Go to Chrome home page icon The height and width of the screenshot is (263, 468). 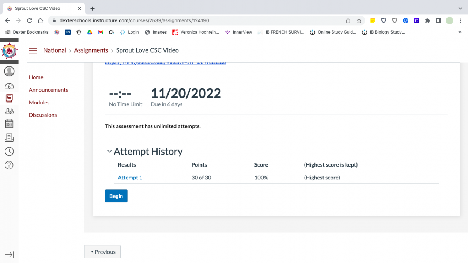tap(41, 21)
